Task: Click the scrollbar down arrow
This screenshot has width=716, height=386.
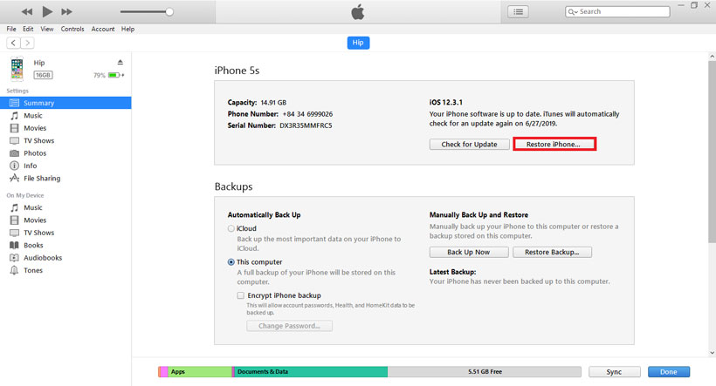Action: (712, 352)
